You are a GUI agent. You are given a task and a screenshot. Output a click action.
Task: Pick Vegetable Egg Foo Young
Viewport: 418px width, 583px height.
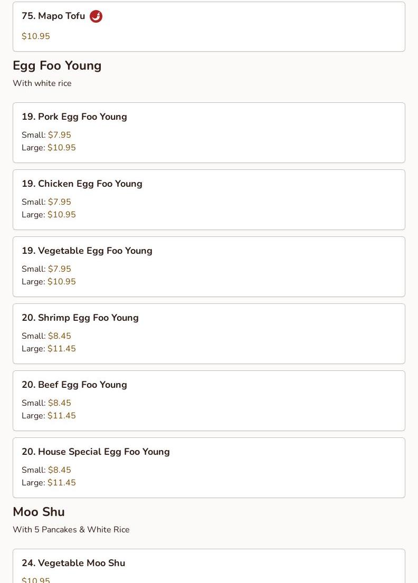coord(208,266)
